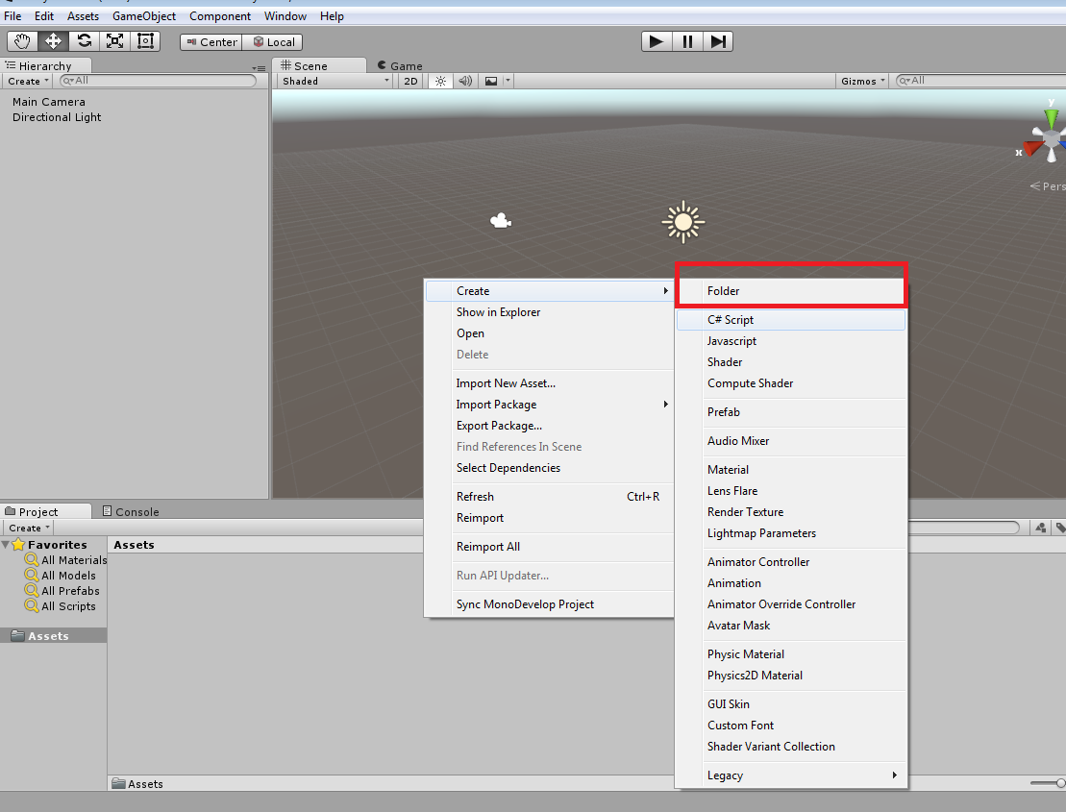
Task: Select the Rotate tool
Action: tap(84, 41)
